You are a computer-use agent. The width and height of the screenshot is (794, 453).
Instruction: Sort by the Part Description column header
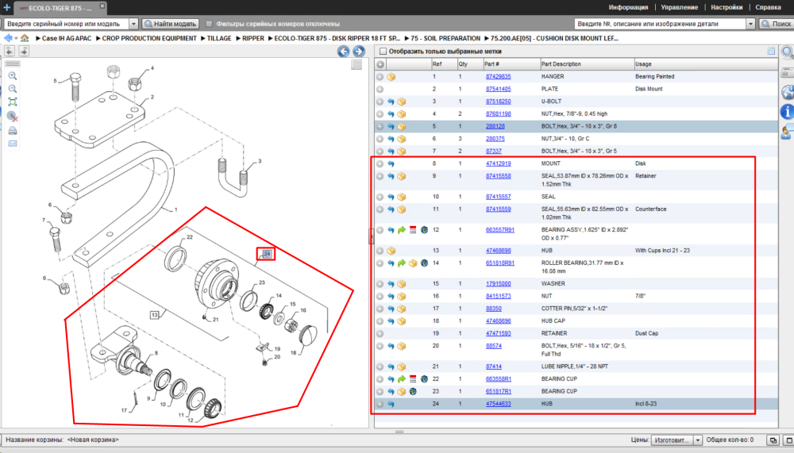click(x=587, y=64)
